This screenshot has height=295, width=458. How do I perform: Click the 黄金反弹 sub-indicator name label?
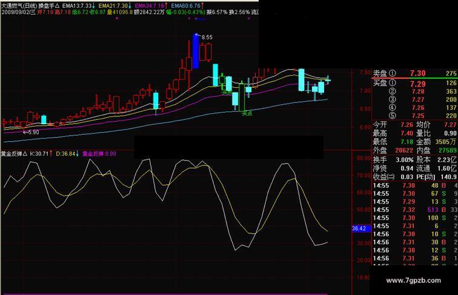12,154
